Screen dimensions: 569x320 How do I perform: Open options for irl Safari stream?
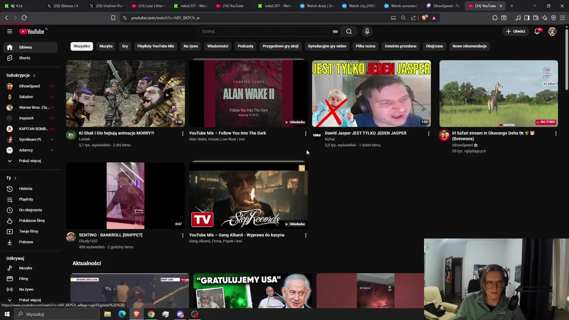(x=556, y=133)
